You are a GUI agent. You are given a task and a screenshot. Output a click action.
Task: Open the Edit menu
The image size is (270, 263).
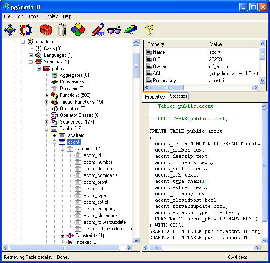tap(19, 16)
